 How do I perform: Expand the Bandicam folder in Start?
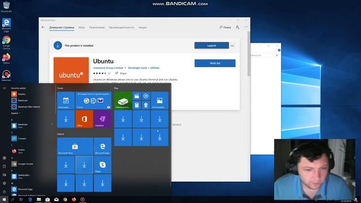(x=32, y=125)
